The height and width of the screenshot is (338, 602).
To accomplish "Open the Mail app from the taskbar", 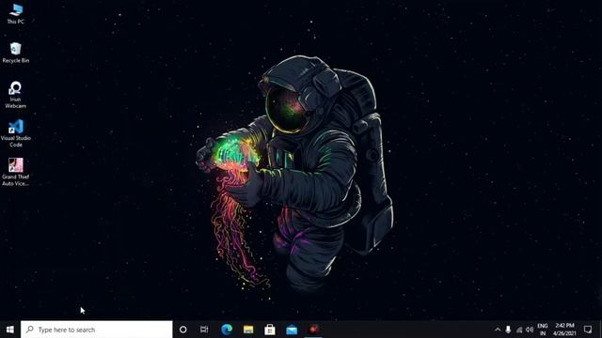I will tap(292, 330).
